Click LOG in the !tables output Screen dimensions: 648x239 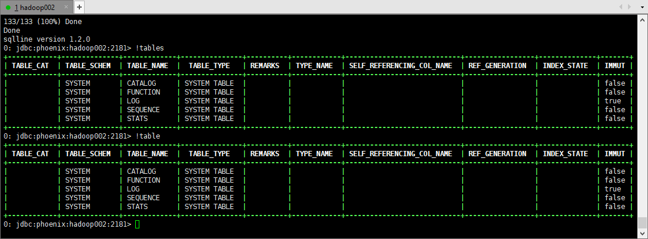point(133,101)
